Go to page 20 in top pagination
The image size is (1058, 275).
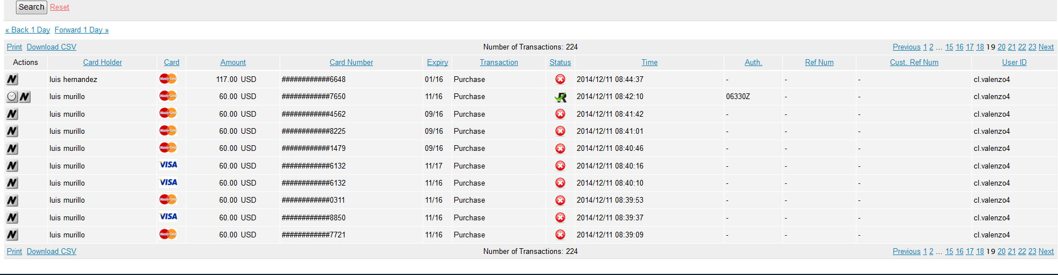point(1001,47)
